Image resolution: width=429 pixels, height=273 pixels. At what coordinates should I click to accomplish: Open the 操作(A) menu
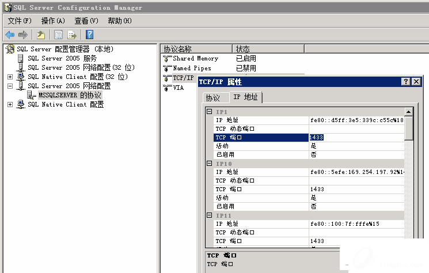pos(53,21)
